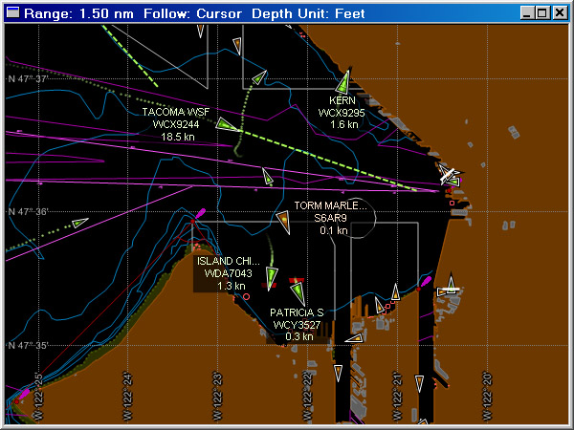Minimize the chart window

(x=527, y=13)
